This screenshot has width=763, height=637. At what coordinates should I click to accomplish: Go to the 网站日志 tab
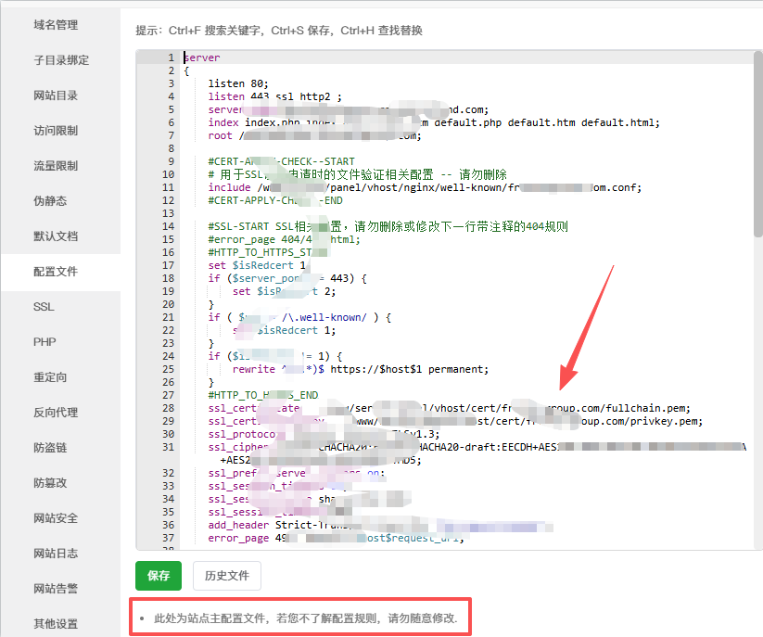(x=56, y=554)
